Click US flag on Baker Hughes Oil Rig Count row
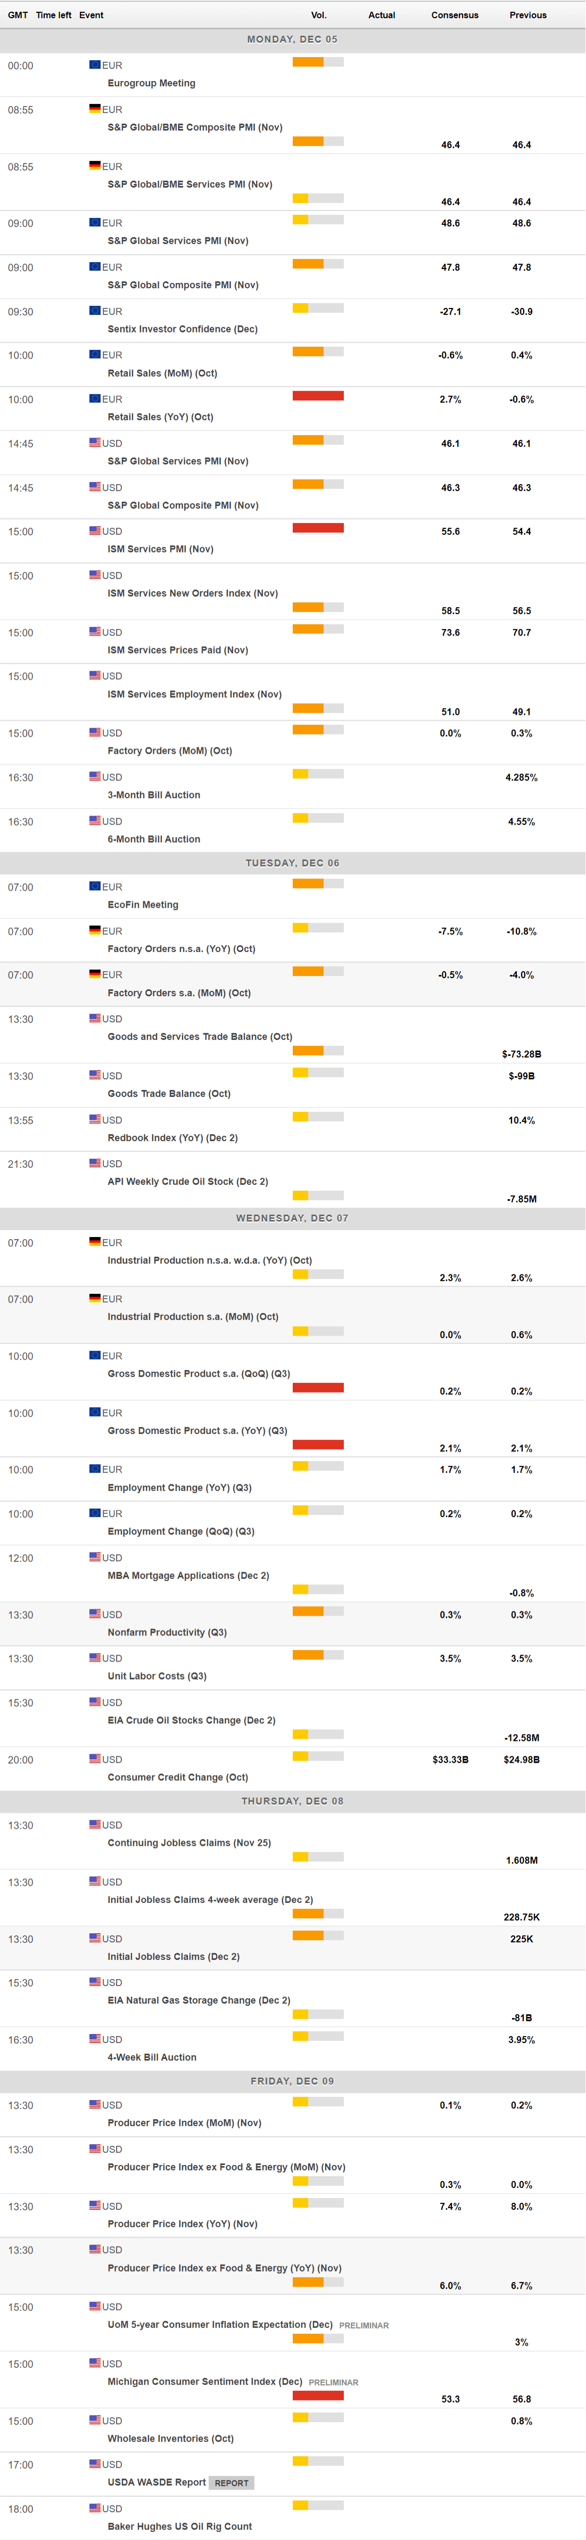 (95, 2508)
